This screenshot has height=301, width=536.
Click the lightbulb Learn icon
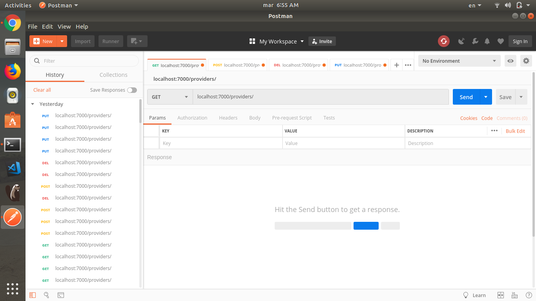coord(466,295)
